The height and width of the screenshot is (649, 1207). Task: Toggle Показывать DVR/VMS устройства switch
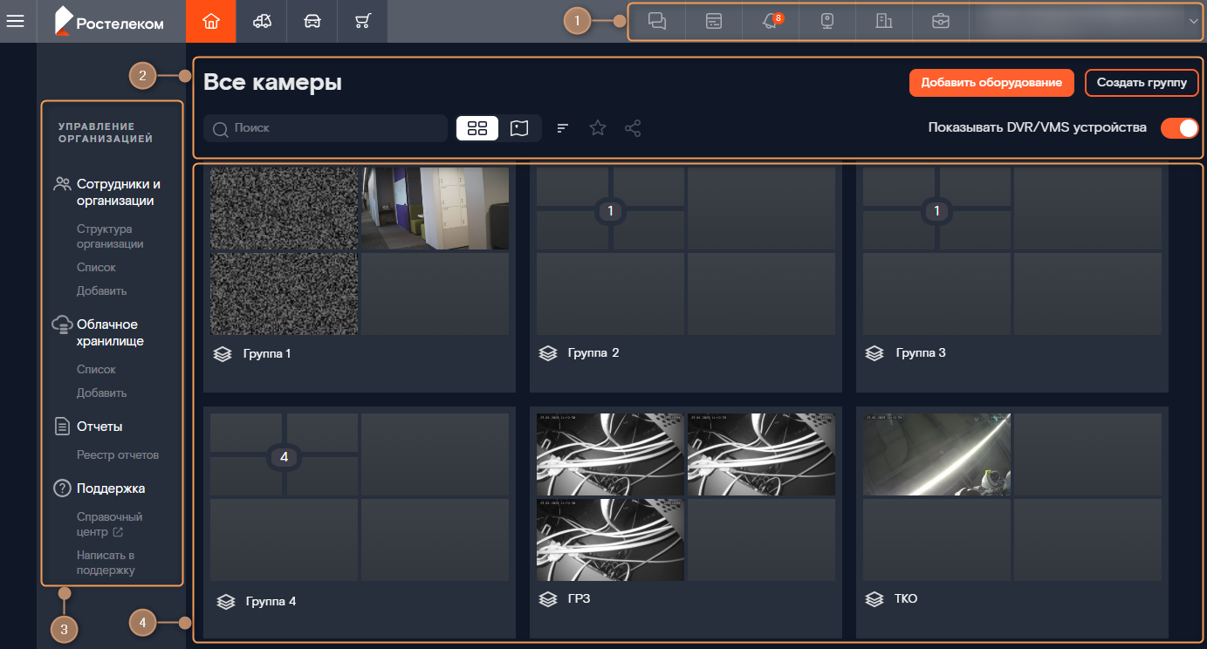(1180, 128)
